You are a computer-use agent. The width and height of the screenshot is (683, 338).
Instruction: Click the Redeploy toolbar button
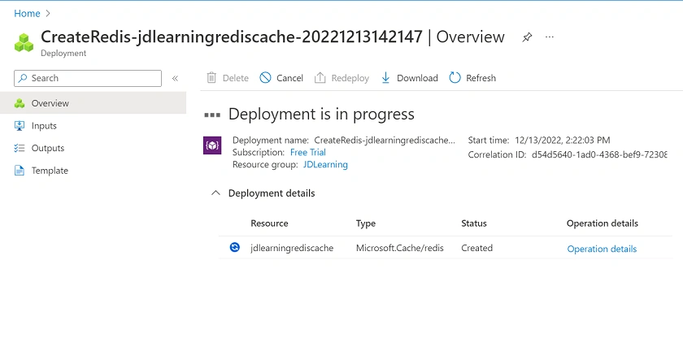tap(342, 78)
